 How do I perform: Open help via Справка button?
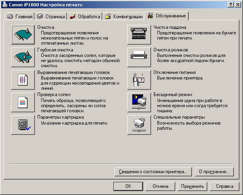224,186
